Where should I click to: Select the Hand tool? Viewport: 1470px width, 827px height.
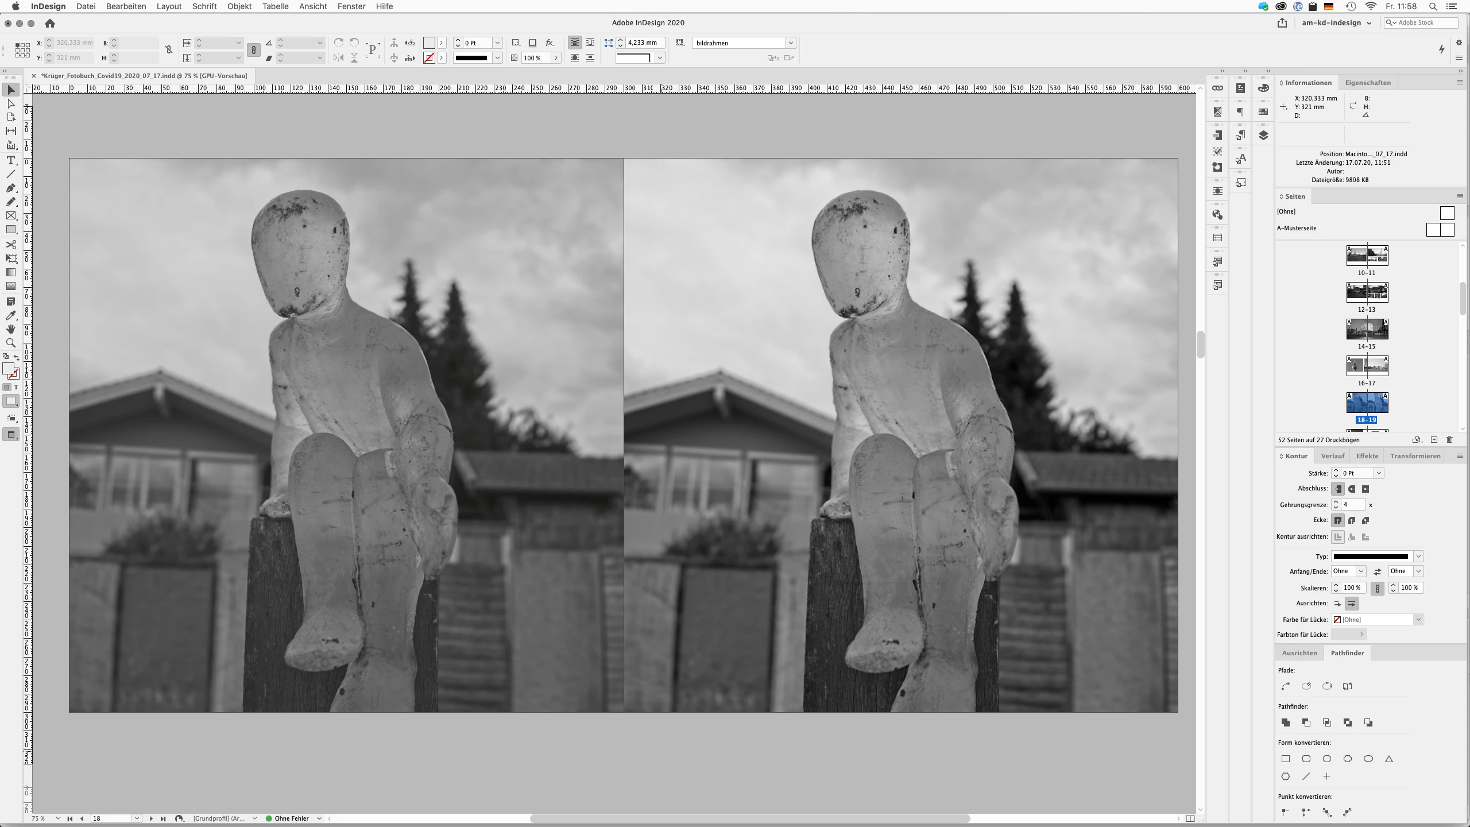tap(10, 329)
